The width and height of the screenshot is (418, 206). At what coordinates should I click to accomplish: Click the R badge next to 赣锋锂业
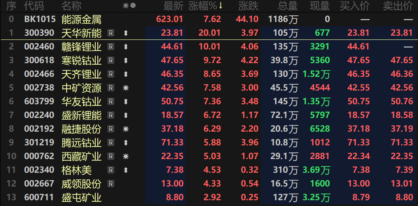[111, 47]
